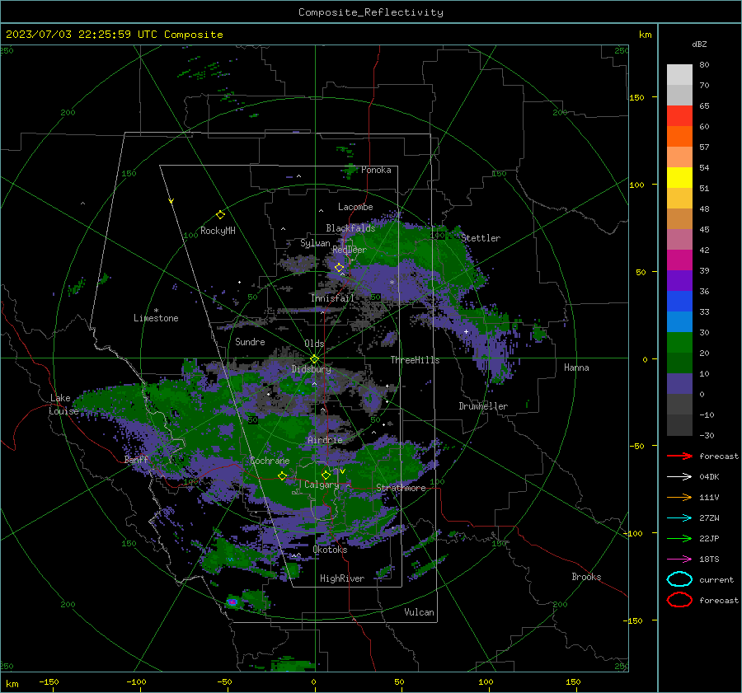
Task: Click the Cochrane label
Action: (270, 461)
